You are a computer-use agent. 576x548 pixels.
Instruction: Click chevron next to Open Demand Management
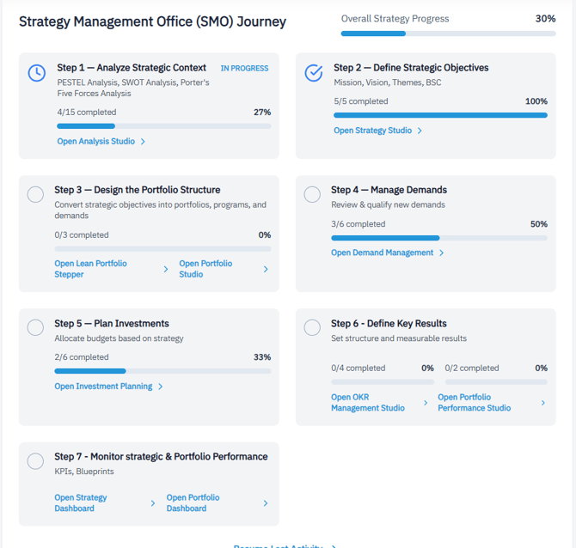(x=442, y=253)
